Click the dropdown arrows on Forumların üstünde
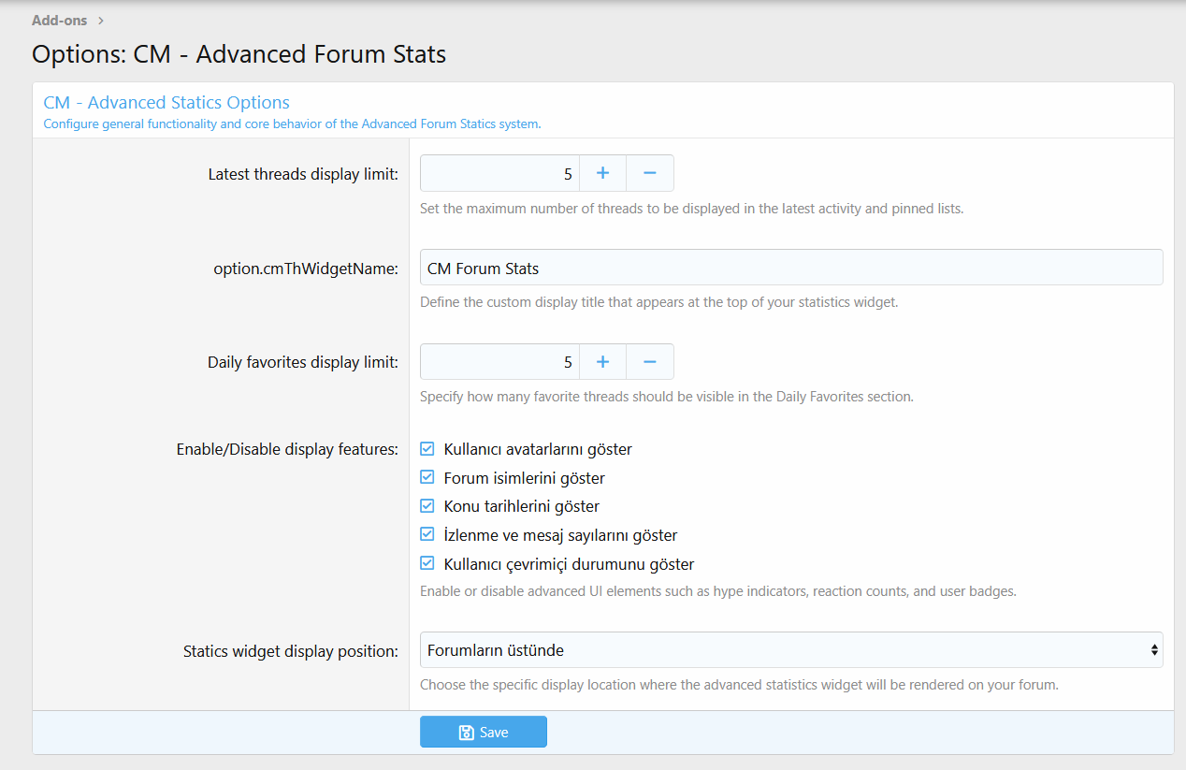Viewport: 1186px width, 770px height. point(1154,650)
